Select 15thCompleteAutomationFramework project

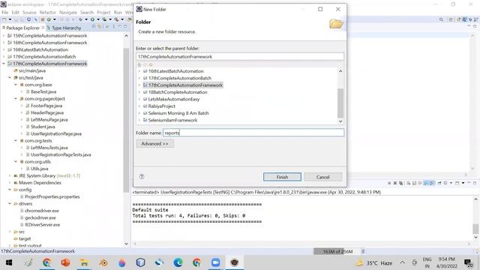coord(50,36)
